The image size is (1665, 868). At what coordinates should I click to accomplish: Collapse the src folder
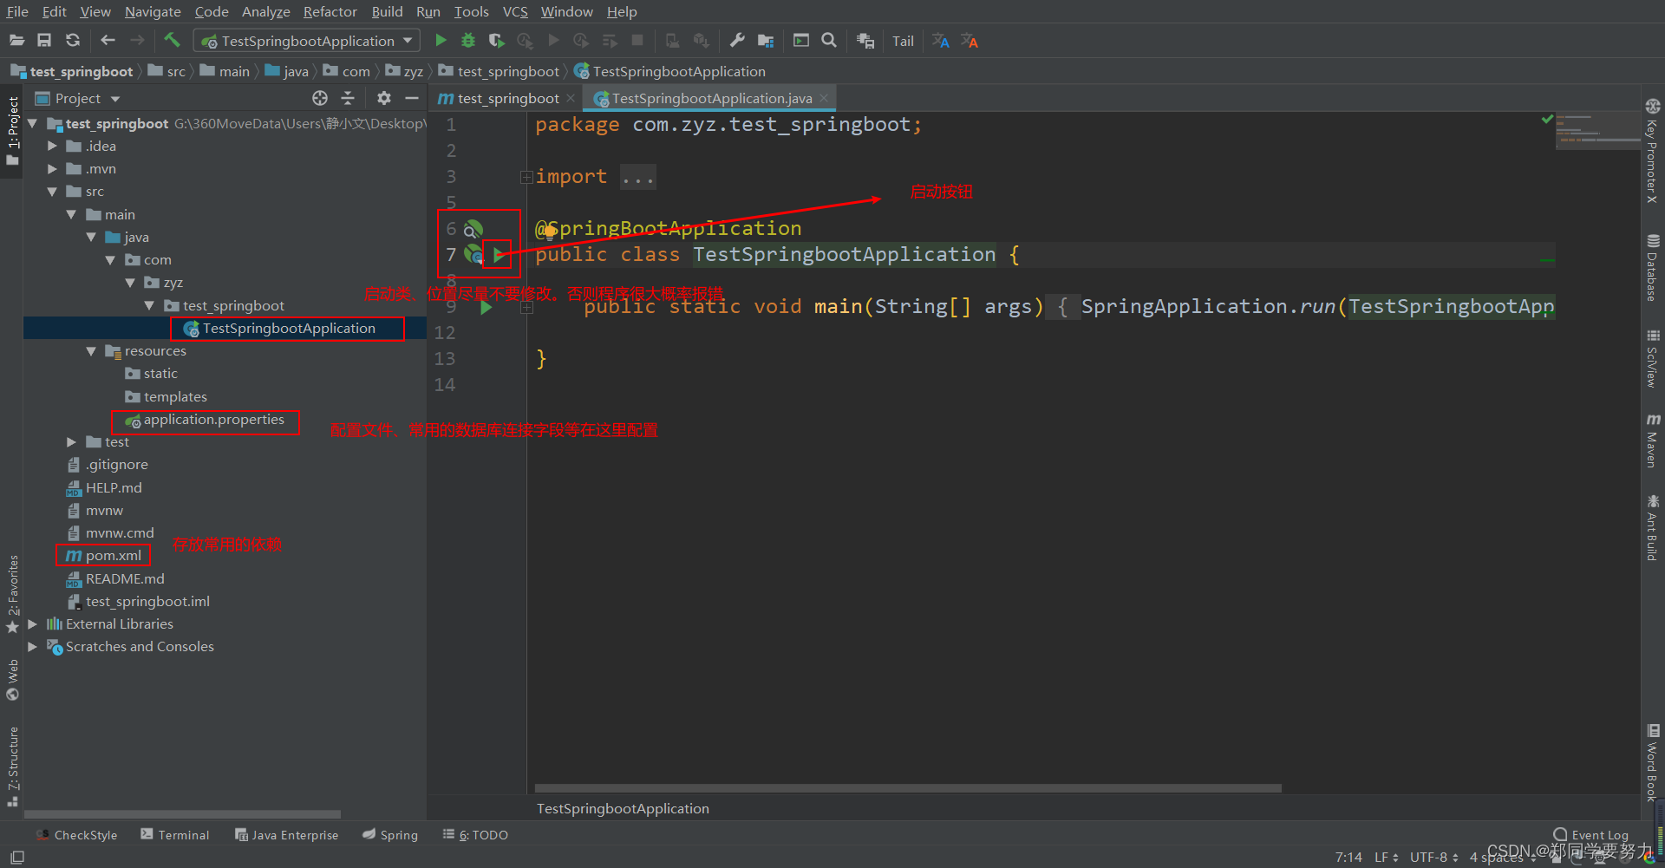(x=52, y=192)
